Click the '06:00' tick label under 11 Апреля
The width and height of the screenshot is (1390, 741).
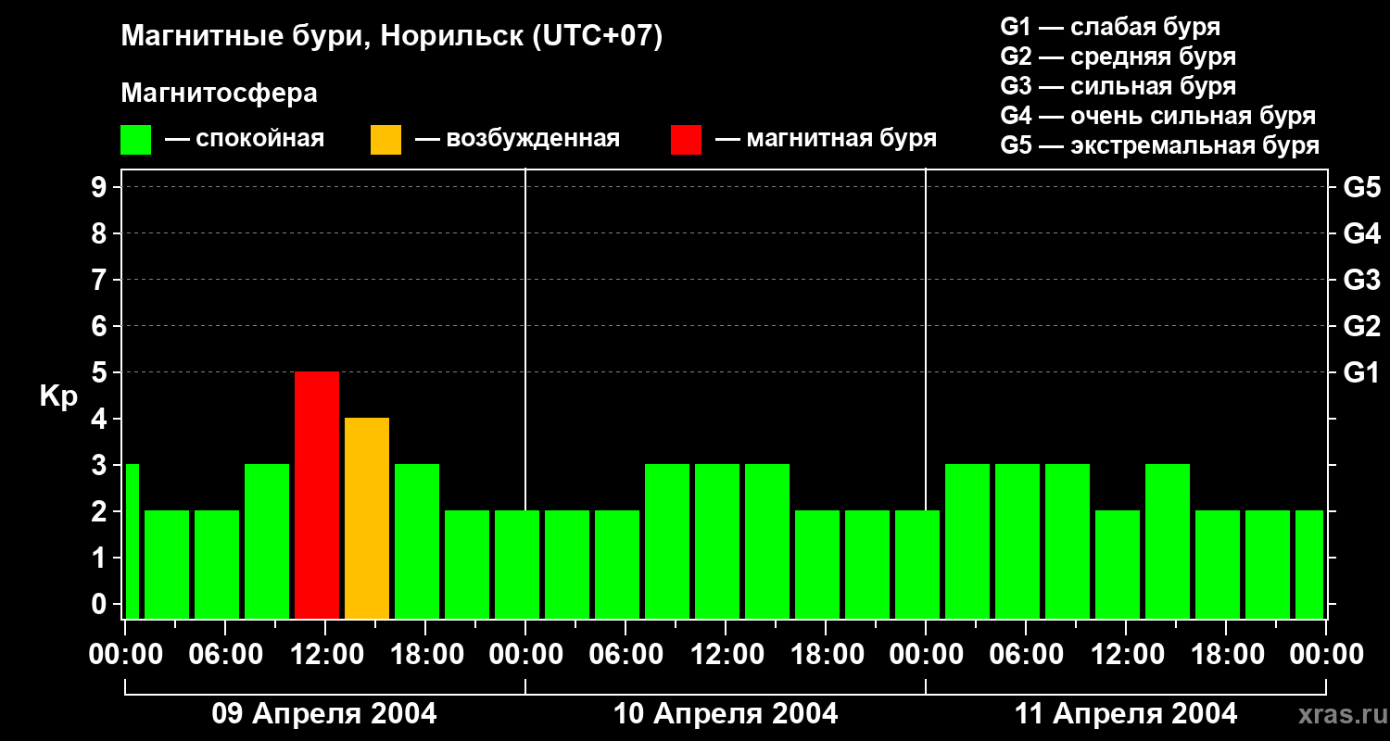1026,655
